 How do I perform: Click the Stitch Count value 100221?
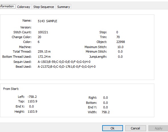pos(43,32)
